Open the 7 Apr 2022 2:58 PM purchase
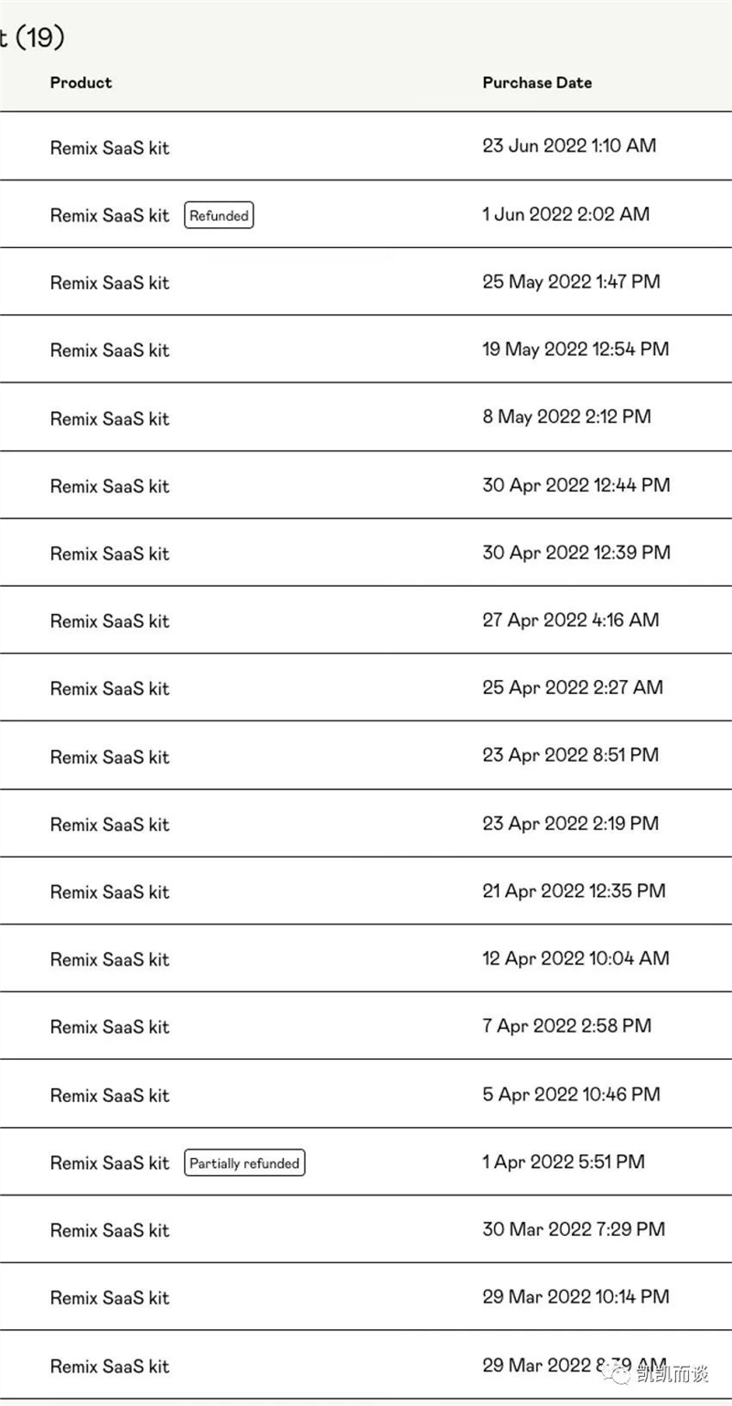This screenshot has width=732, height=1406. (x=366, y=1026)
